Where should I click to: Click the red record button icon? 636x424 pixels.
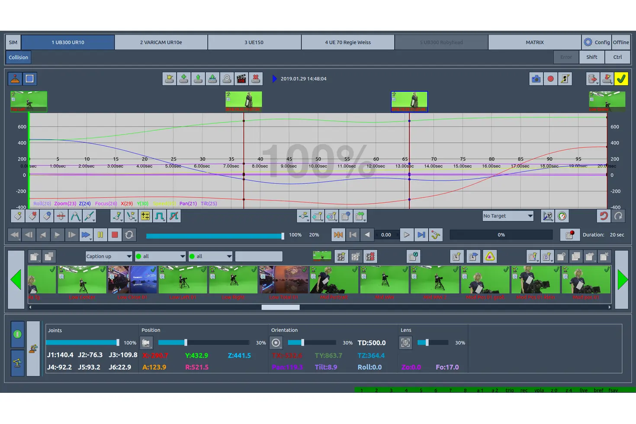[x=550, y=79]
